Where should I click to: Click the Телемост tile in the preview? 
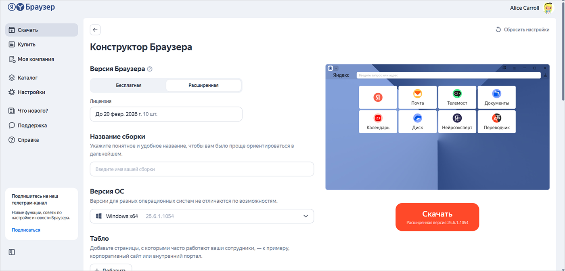pyautogui.click(x=457, y=97)
